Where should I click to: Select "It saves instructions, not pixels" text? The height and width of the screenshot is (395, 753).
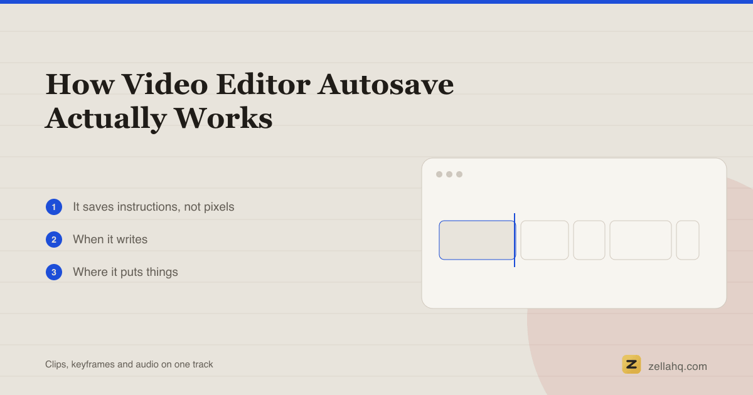click(x=154, y=207)
